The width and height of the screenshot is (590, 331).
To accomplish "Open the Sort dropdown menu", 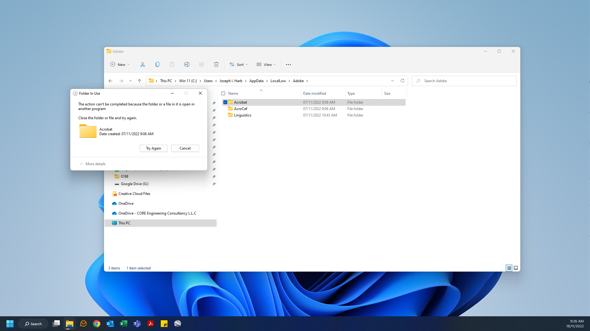I will [238, 64].
